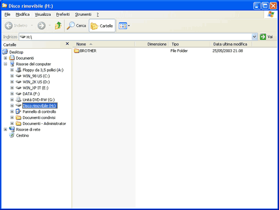Select Unità DVD-RW (G:) drive
279x210 pixels.
[x=38, y=100]
